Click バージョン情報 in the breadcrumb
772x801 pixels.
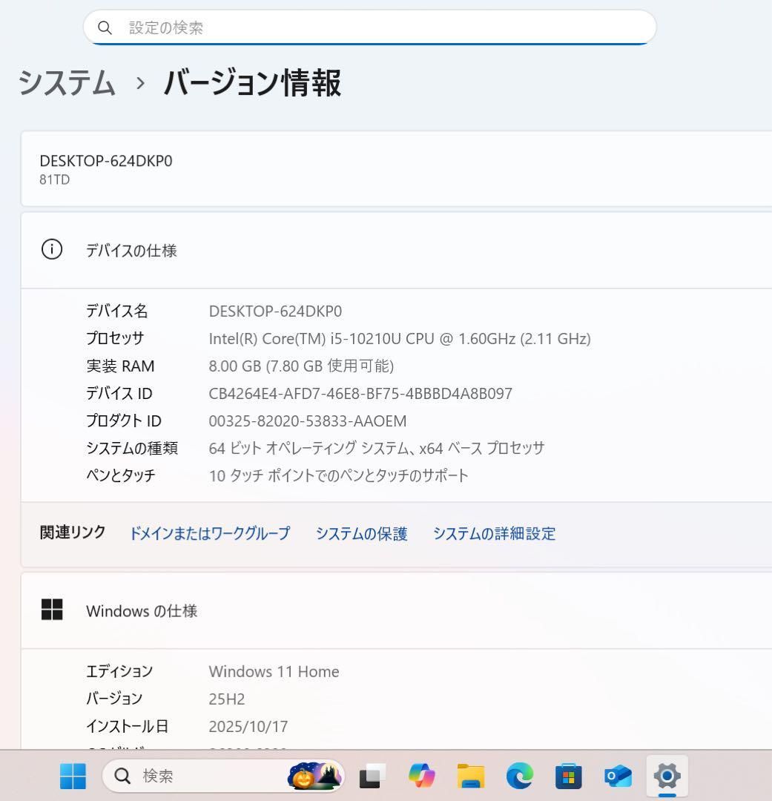pos(253,84)
